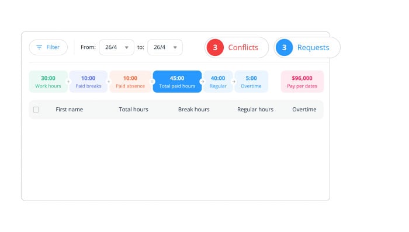Sort by Total hours column
Screen dimensions: 409x232
click(x=134, y=110)
